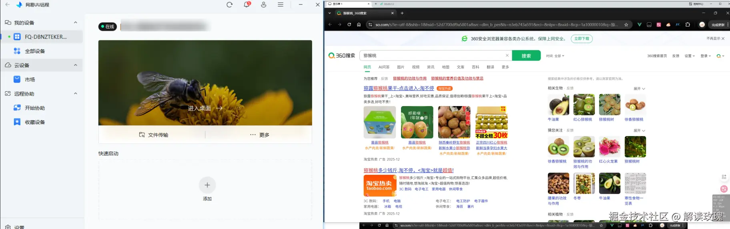This screenshot has width=730, height=229.
Task: Click the 牛油果 thumbnail under 相关生物
Action: pyautogui.click(x=558, y=105)
